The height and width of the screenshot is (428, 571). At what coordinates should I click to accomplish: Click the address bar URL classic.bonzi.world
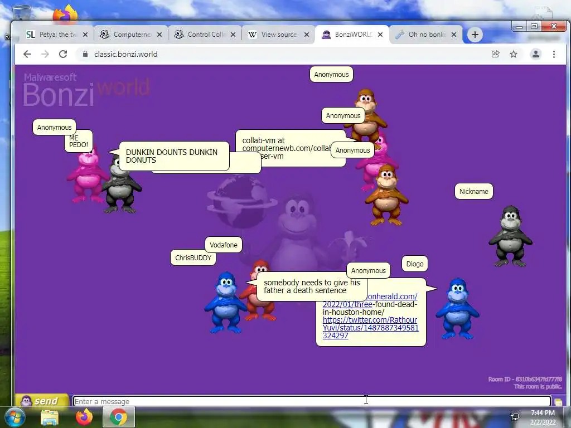[125, 54]
